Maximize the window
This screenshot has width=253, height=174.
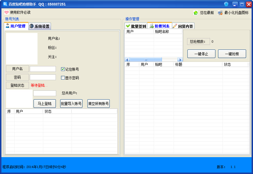242,4
